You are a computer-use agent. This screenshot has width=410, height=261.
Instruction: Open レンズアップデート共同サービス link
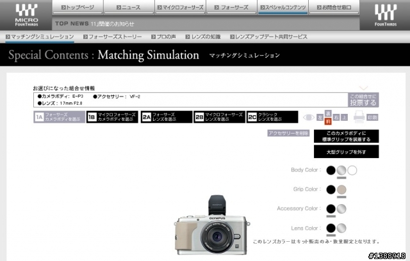(x=268, y=37)
